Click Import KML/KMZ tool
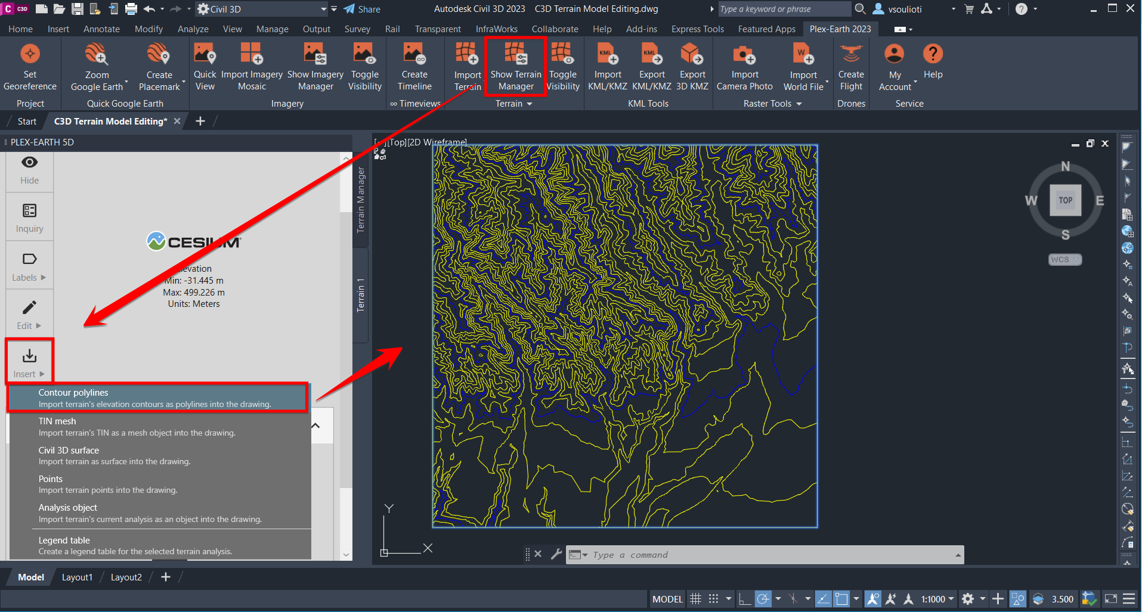 tap(607, 67)
